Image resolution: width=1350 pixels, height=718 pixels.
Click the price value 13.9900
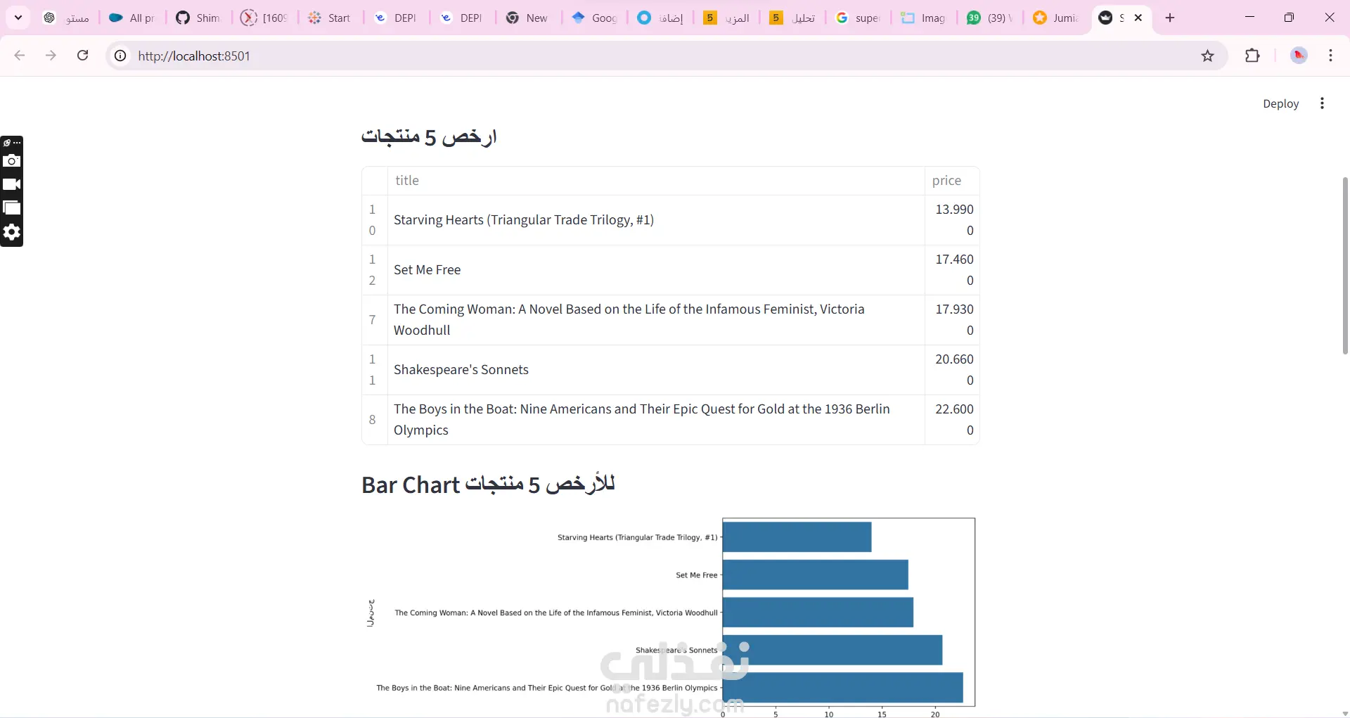(x=952, y=220)
